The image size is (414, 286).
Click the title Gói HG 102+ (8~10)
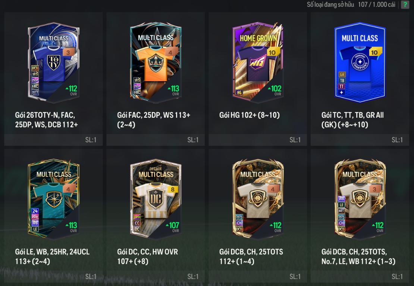click(x=249, y=115)
